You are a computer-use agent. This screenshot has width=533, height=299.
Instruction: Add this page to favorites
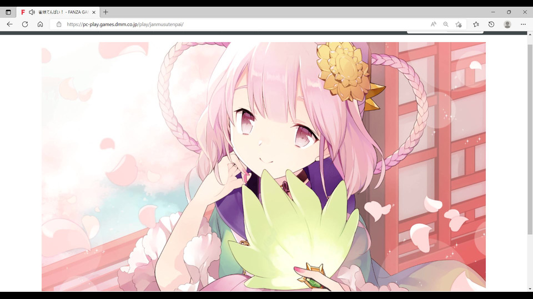pyautogui.click(x=458, y=24)
